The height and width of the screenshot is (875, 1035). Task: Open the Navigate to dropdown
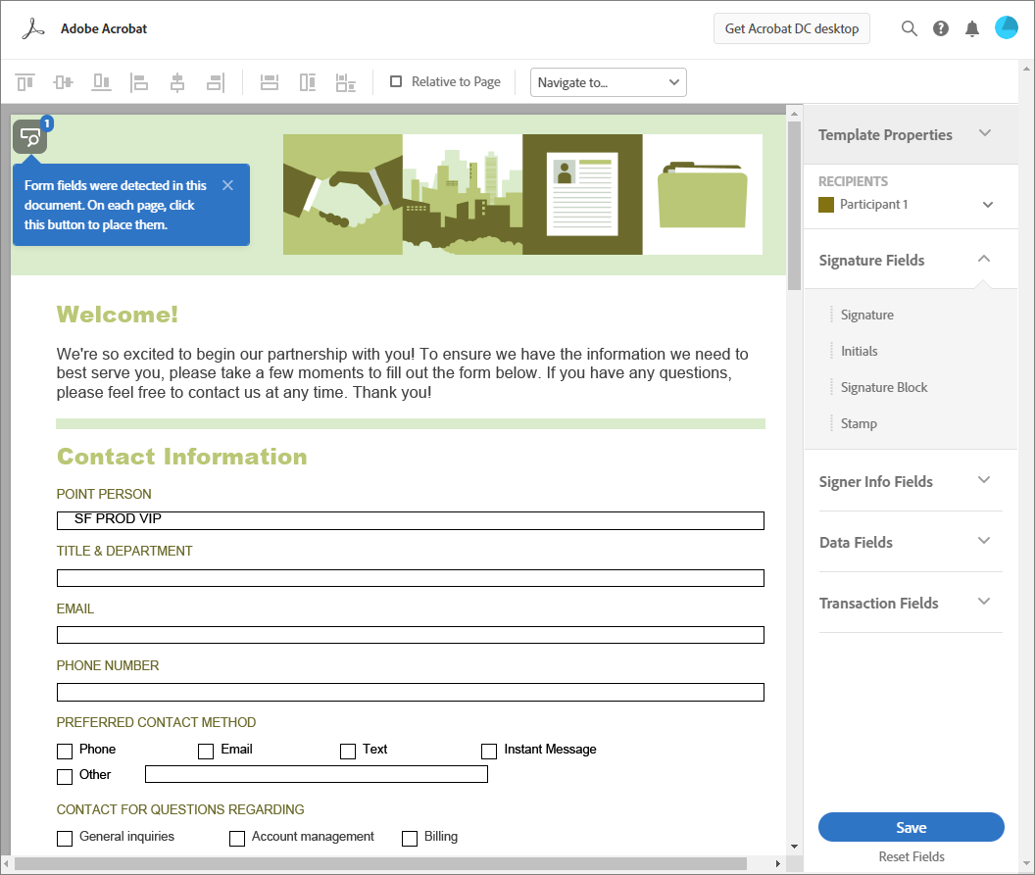coord(608,82)
